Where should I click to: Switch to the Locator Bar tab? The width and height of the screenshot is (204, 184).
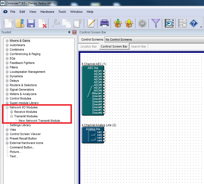pos(89,46)
